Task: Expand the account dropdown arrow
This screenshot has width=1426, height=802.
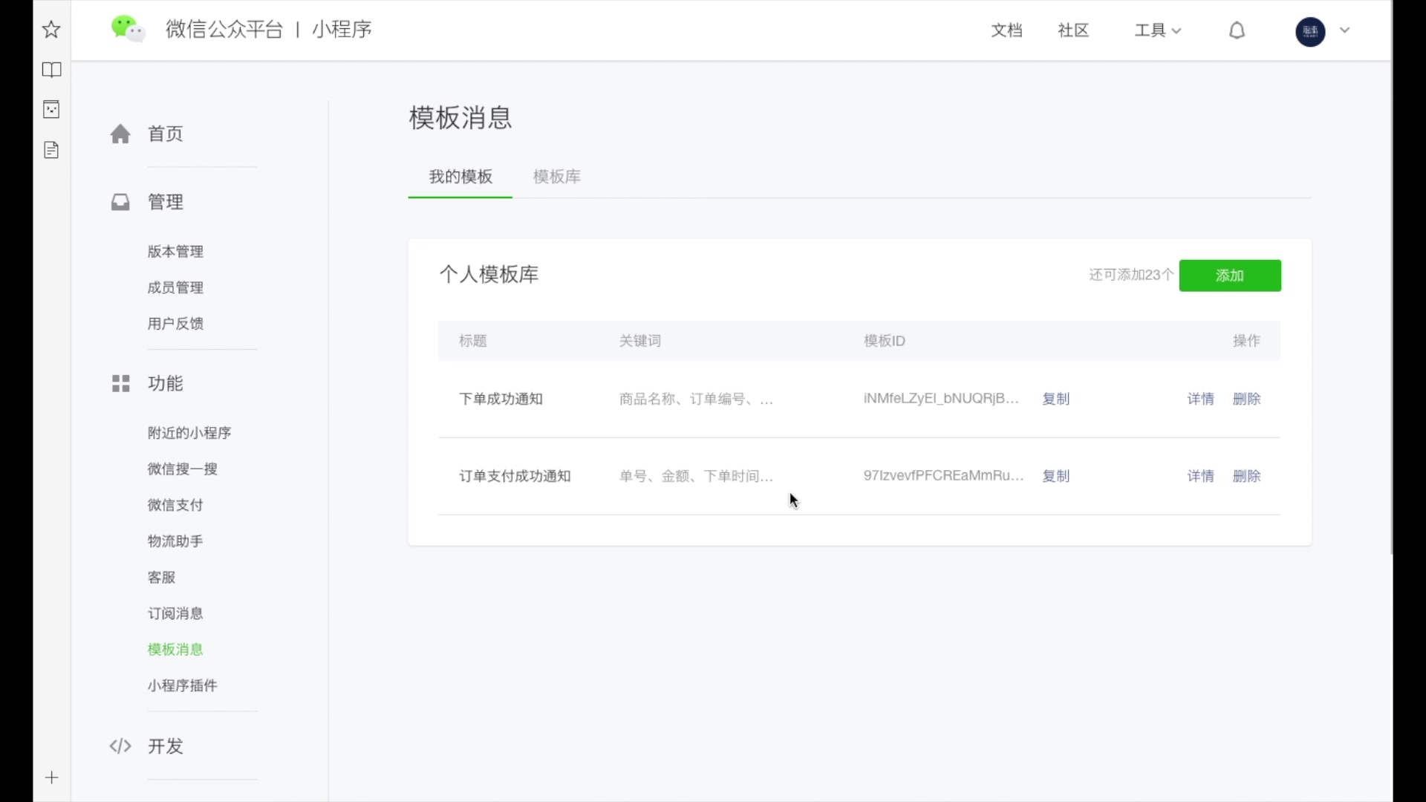Action: (1344, 30)
